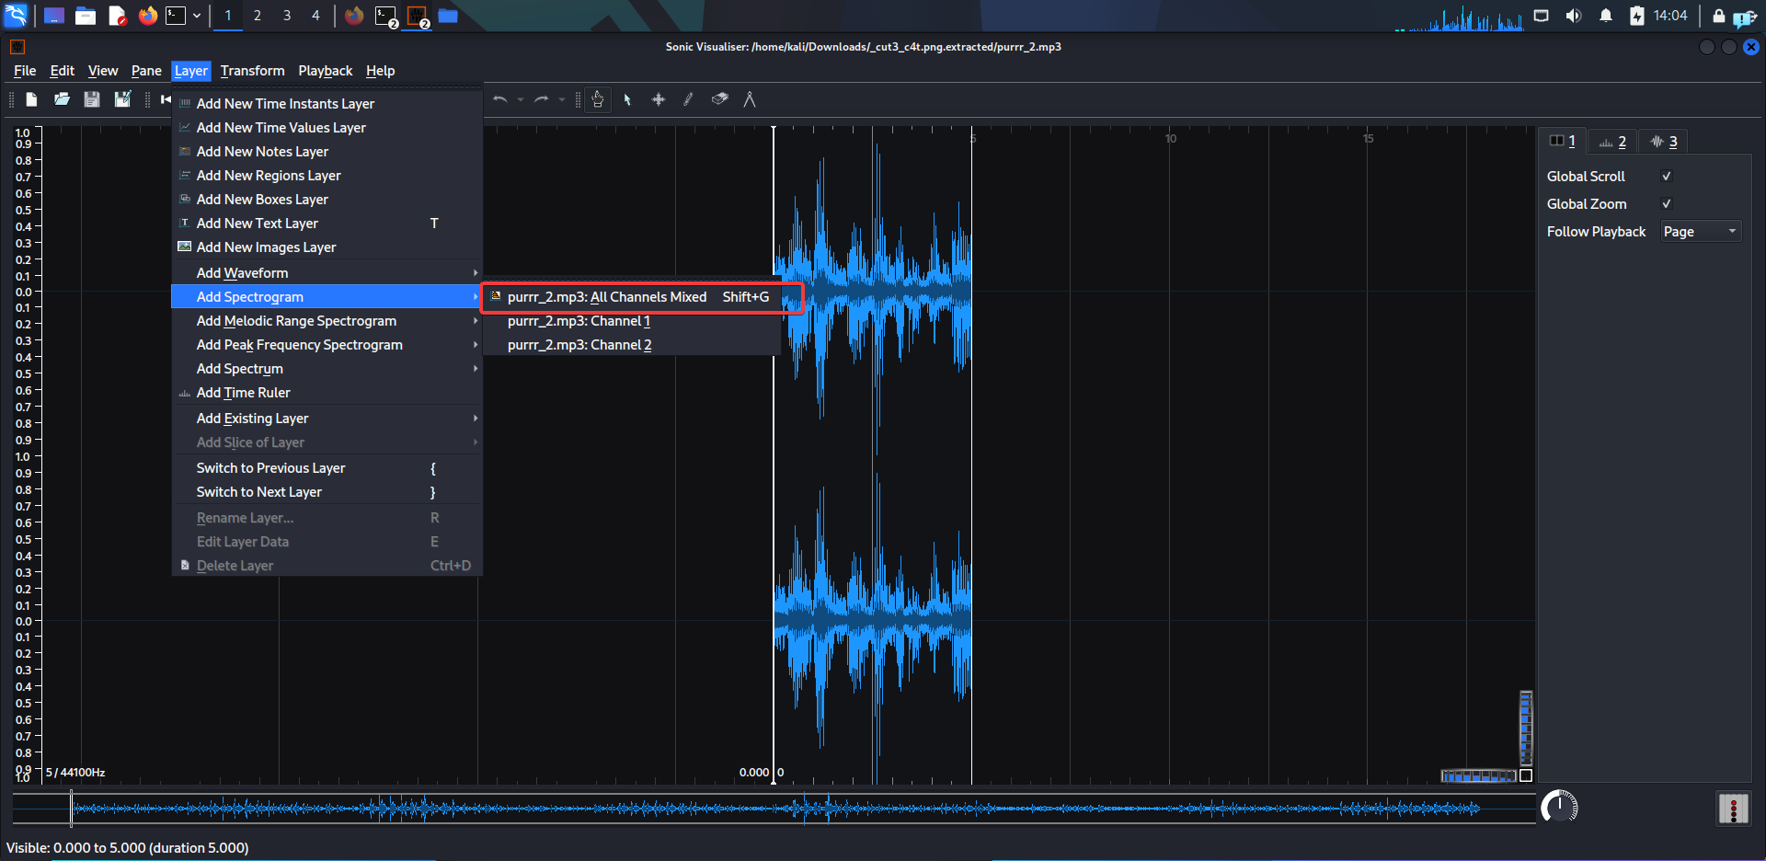
Task: Select purrr_2.mp3: All Channels Mixed spectrogram
Action: click(632, 297)
